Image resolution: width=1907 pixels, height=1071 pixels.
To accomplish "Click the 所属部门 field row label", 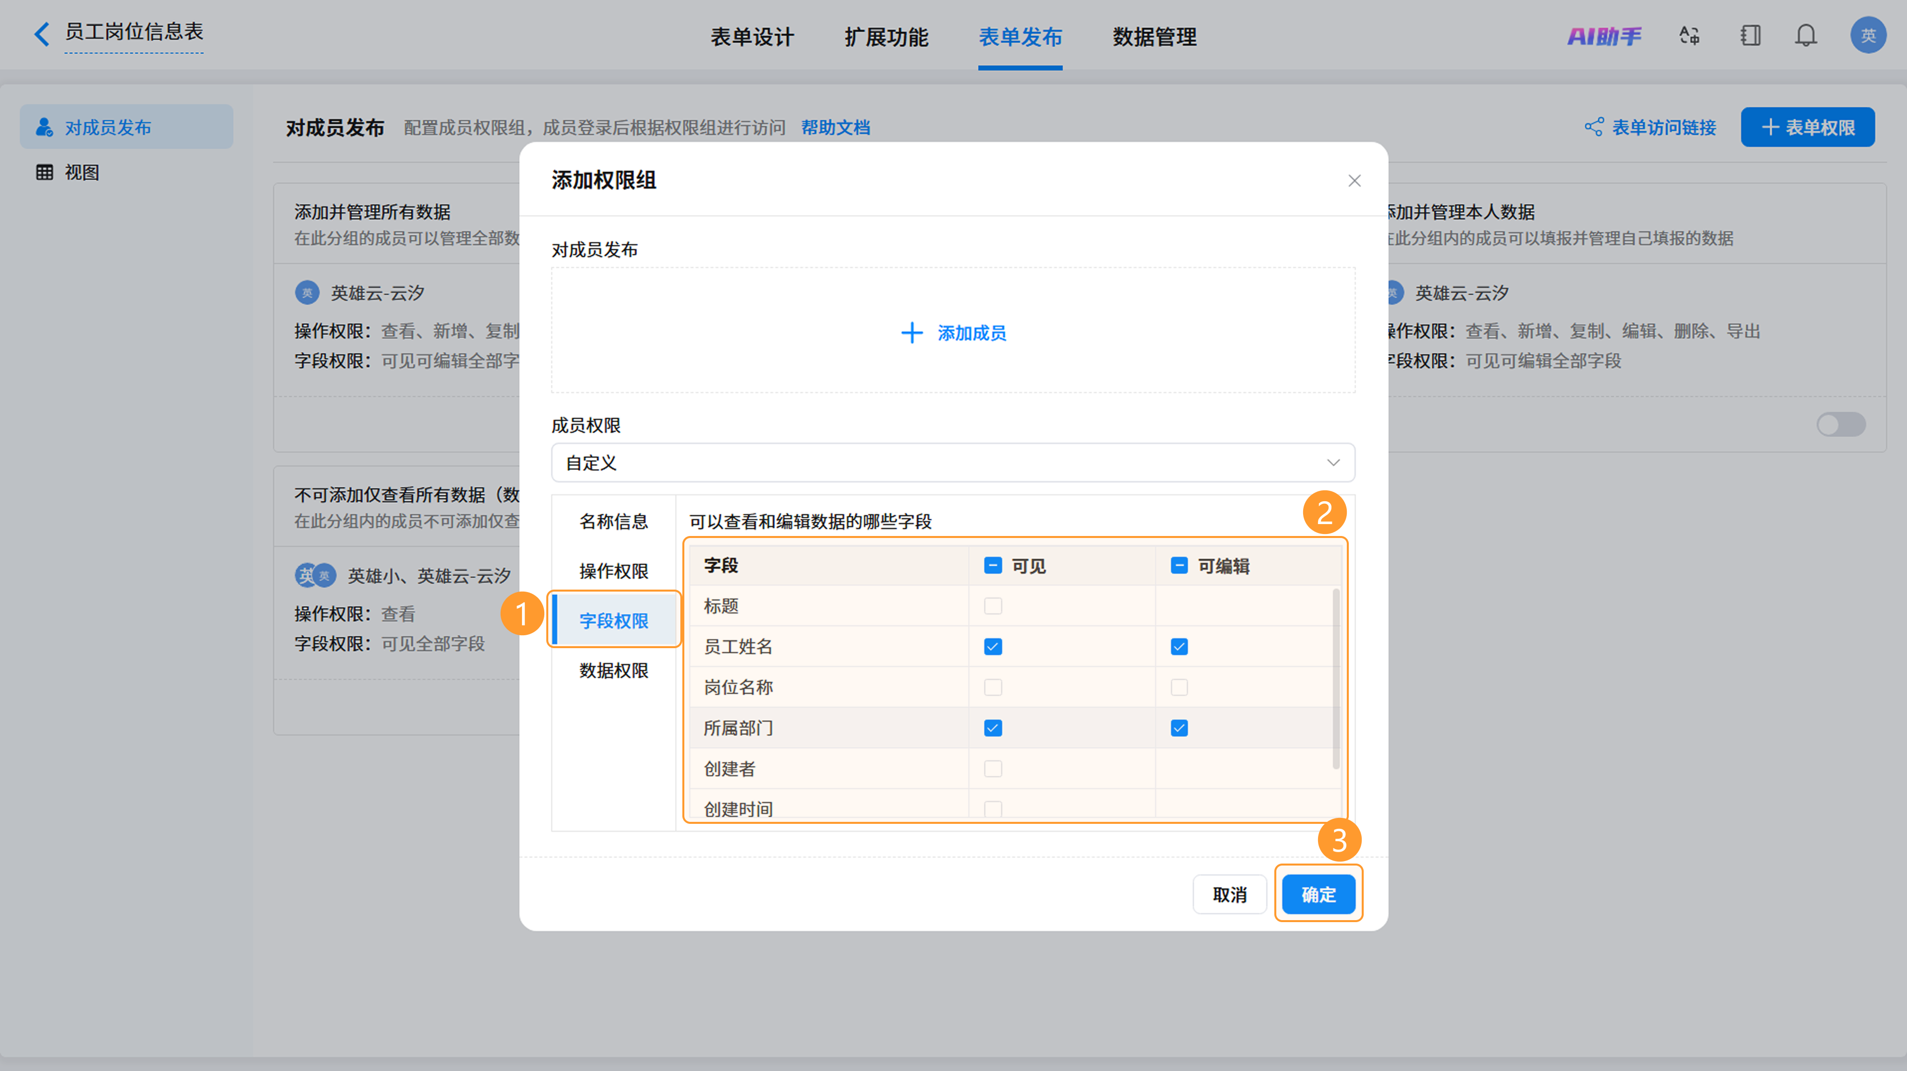I will [738, 728].
